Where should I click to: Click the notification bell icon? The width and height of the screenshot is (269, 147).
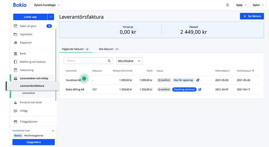[227, 5]
